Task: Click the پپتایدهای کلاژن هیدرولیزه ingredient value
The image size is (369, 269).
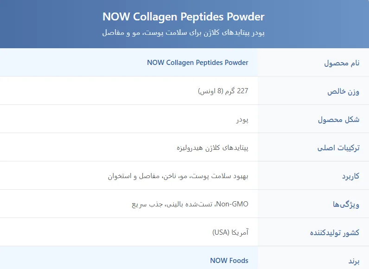Action: [x=213, y=148]
